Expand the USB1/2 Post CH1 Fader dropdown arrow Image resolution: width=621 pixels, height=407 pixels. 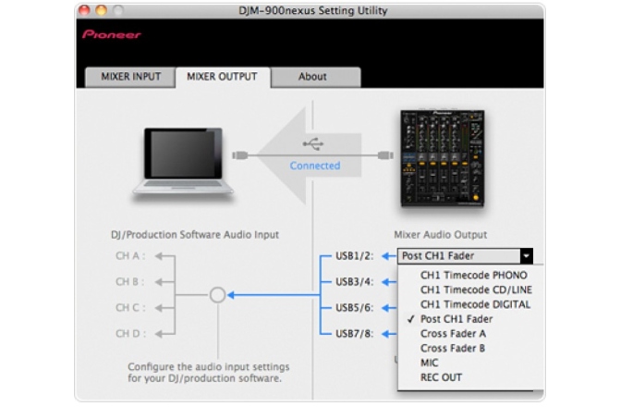point(527,256)
